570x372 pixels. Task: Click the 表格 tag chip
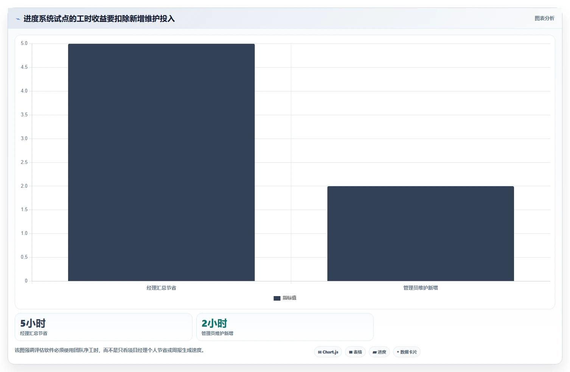pos(355,352)
